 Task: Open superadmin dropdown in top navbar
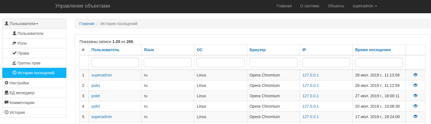click(365, 6)
